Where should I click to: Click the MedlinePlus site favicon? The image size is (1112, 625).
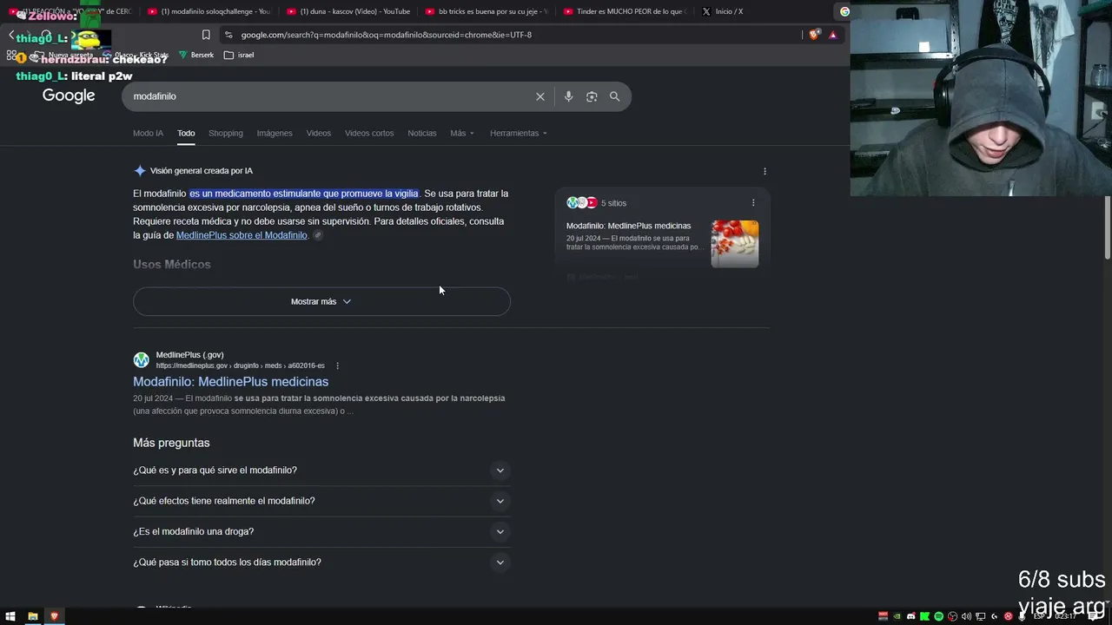(x=141, y=360)
